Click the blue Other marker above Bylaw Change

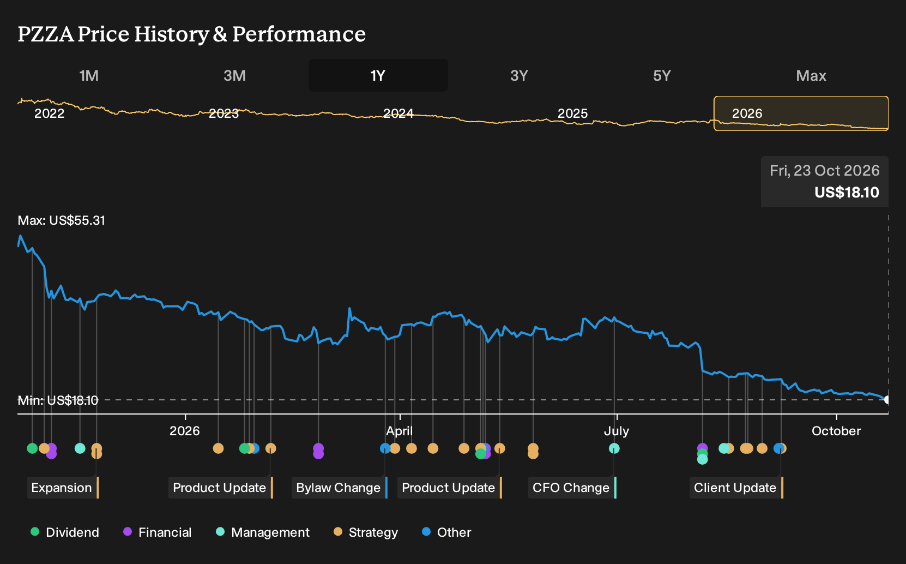click(x=385, y=448)
